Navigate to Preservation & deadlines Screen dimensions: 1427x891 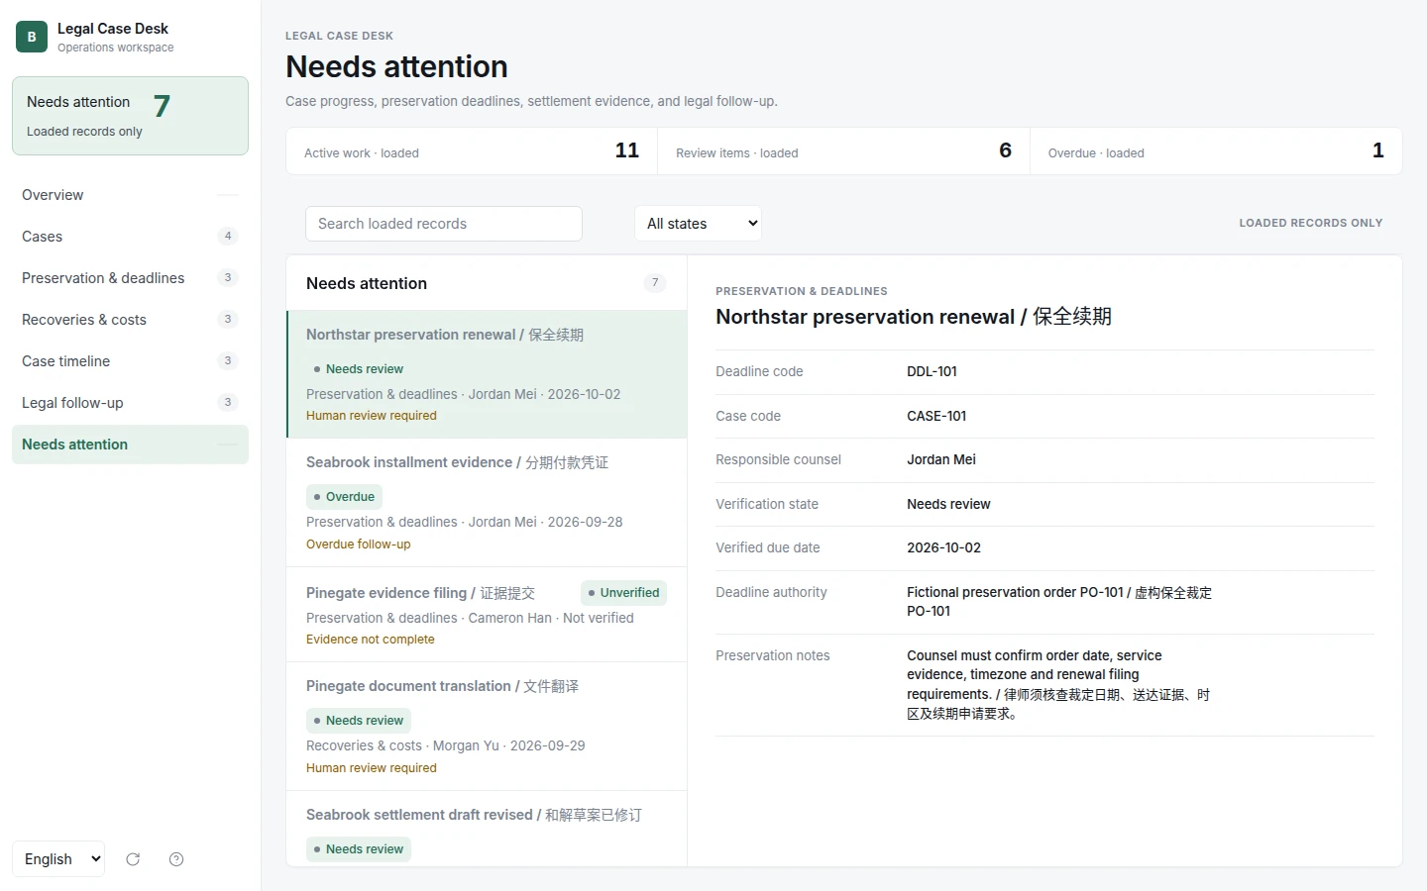130,278
